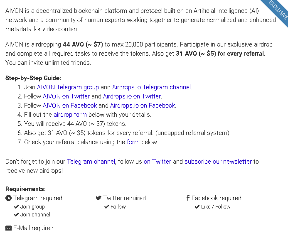
Task: Click the Twitter bird icon
Action: 98,198
